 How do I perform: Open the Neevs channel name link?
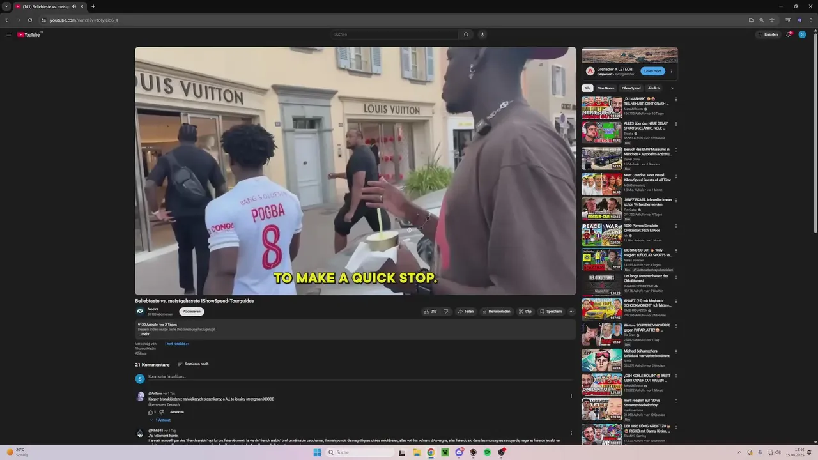click(153, 309)
